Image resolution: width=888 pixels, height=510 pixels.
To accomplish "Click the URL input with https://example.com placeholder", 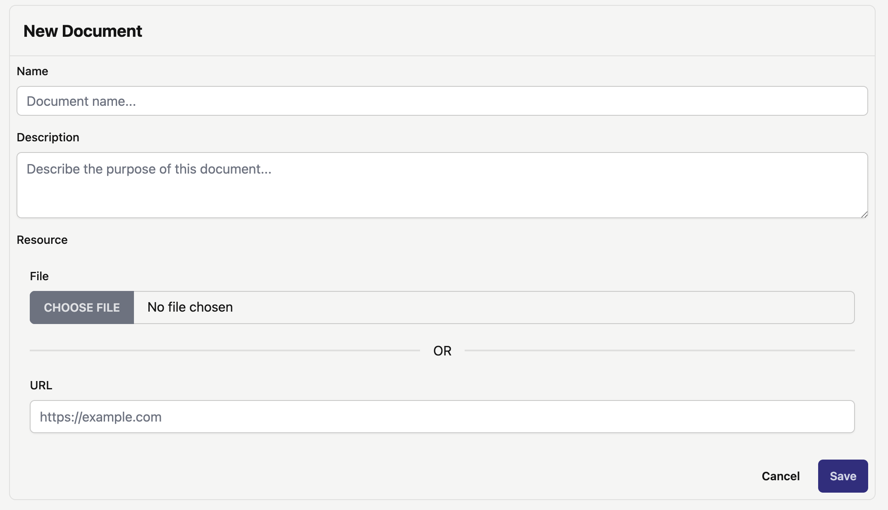I will 442,417.
